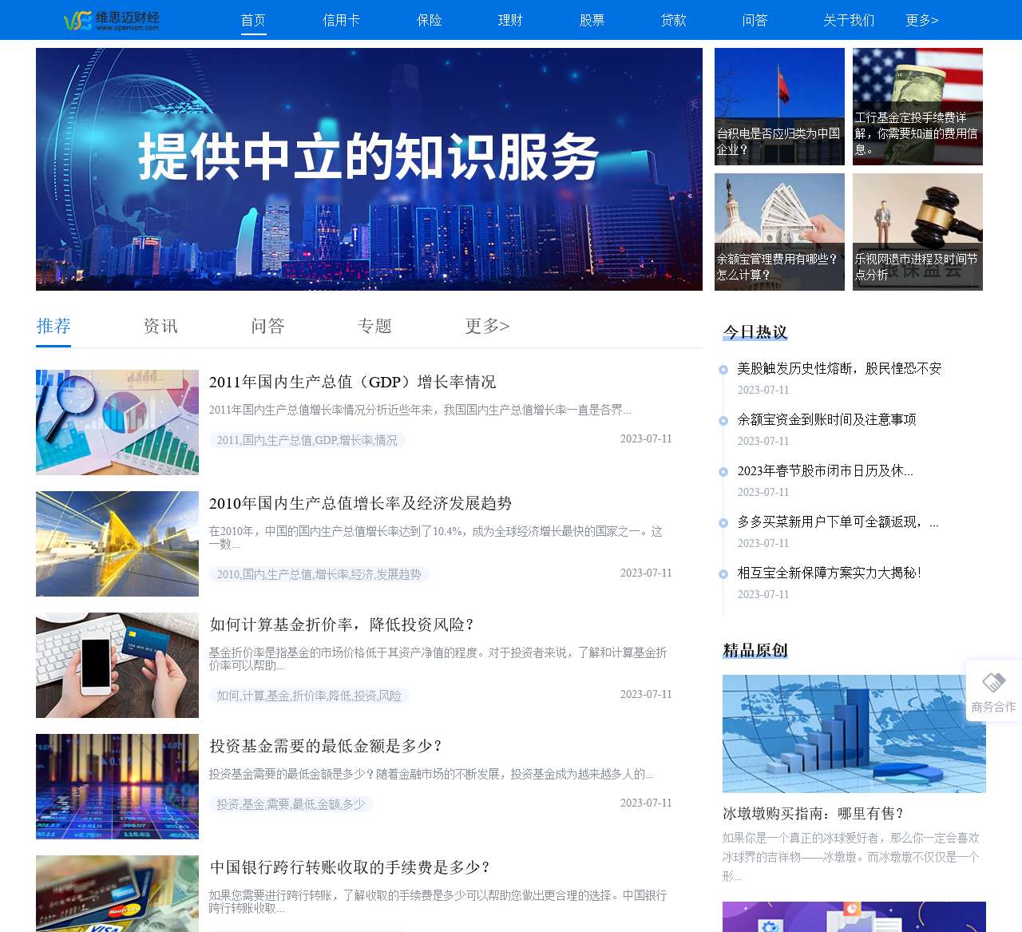
Task: Click the 乐视网退市进程 card
Action: [x=917, y=232]
